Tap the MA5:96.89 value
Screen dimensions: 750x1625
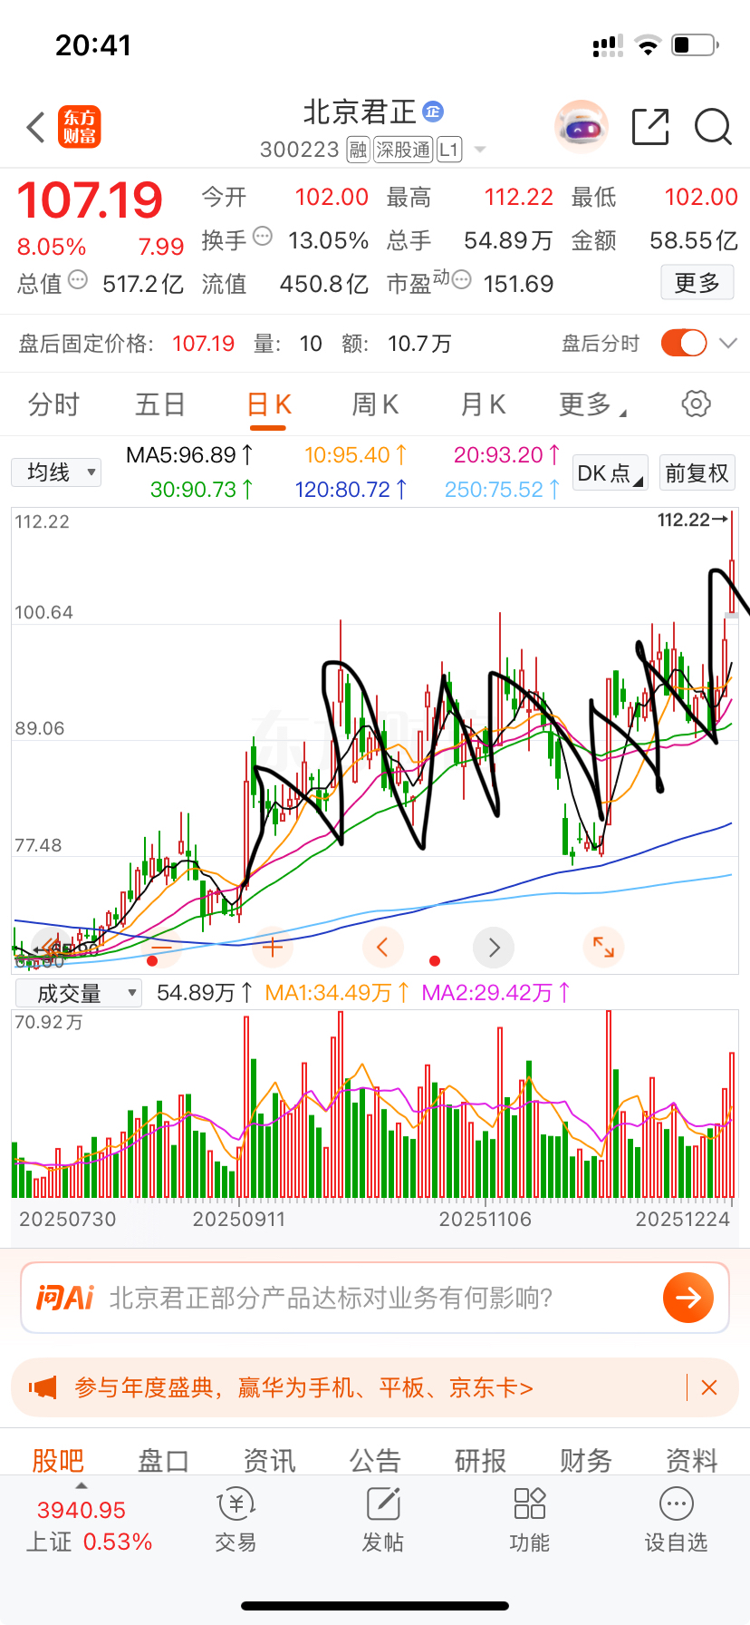[x=190, y=455]
